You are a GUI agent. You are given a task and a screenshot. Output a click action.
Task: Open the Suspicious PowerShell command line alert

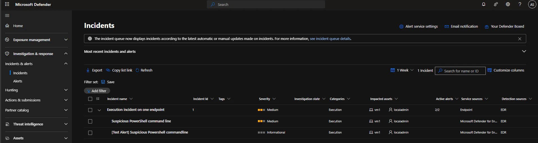141,121
